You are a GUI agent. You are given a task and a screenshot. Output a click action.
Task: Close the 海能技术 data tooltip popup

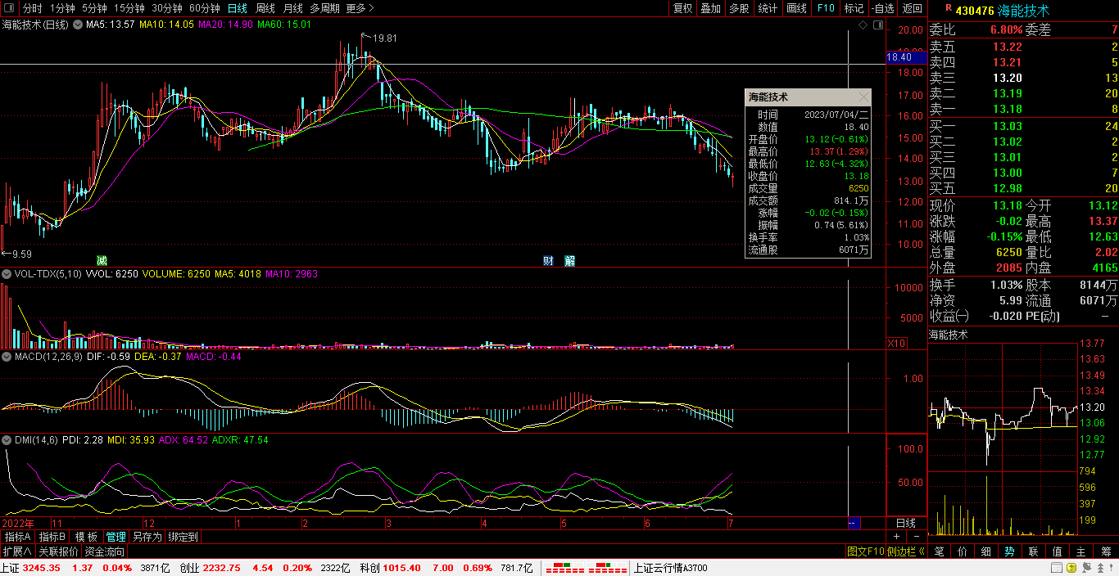pyautogui.click(x=863, y=97)
